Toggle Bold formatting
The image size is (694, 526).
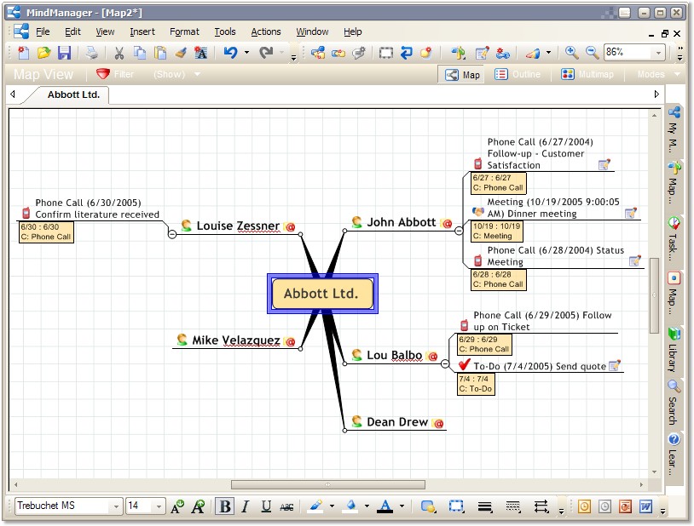pos(225,506)
